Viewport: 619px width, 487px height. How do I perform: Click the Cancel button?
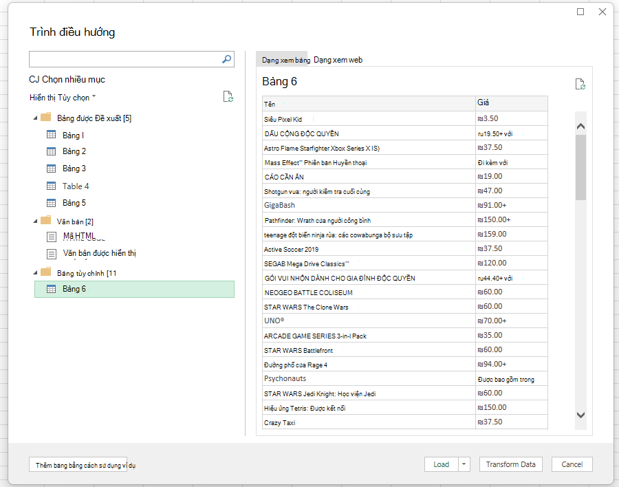pos(572,464)
